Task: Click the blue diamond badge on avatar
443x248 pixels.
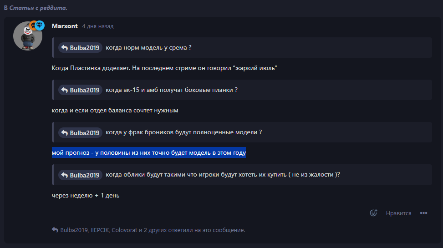Action: coord(40,25)
